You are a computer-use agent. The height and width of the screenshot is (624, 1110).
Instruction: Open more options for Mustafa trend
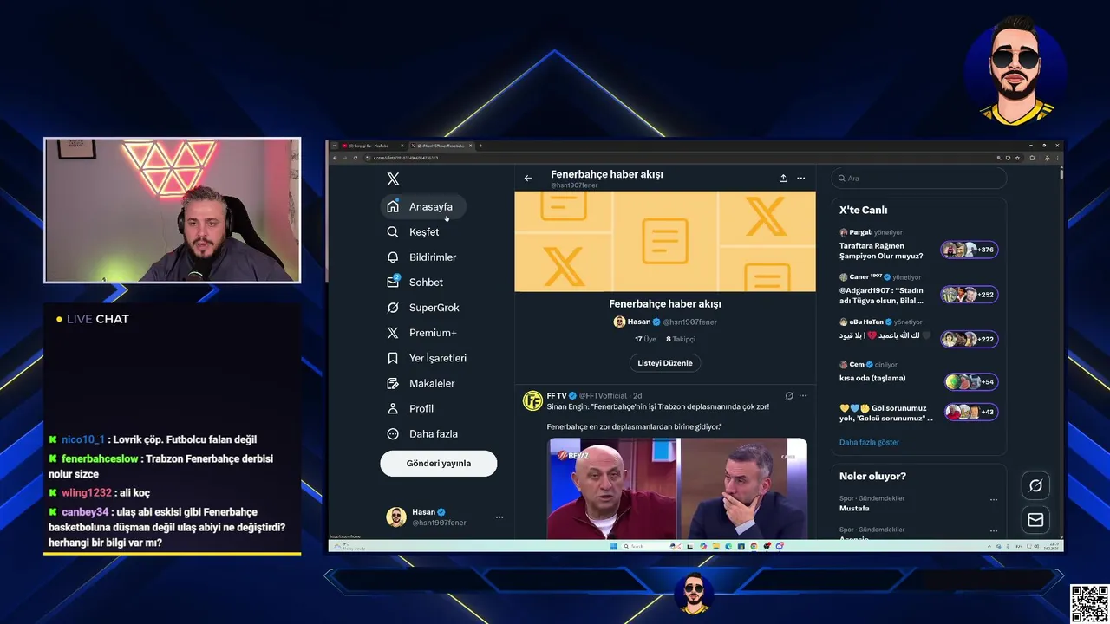tap(994, 499)
